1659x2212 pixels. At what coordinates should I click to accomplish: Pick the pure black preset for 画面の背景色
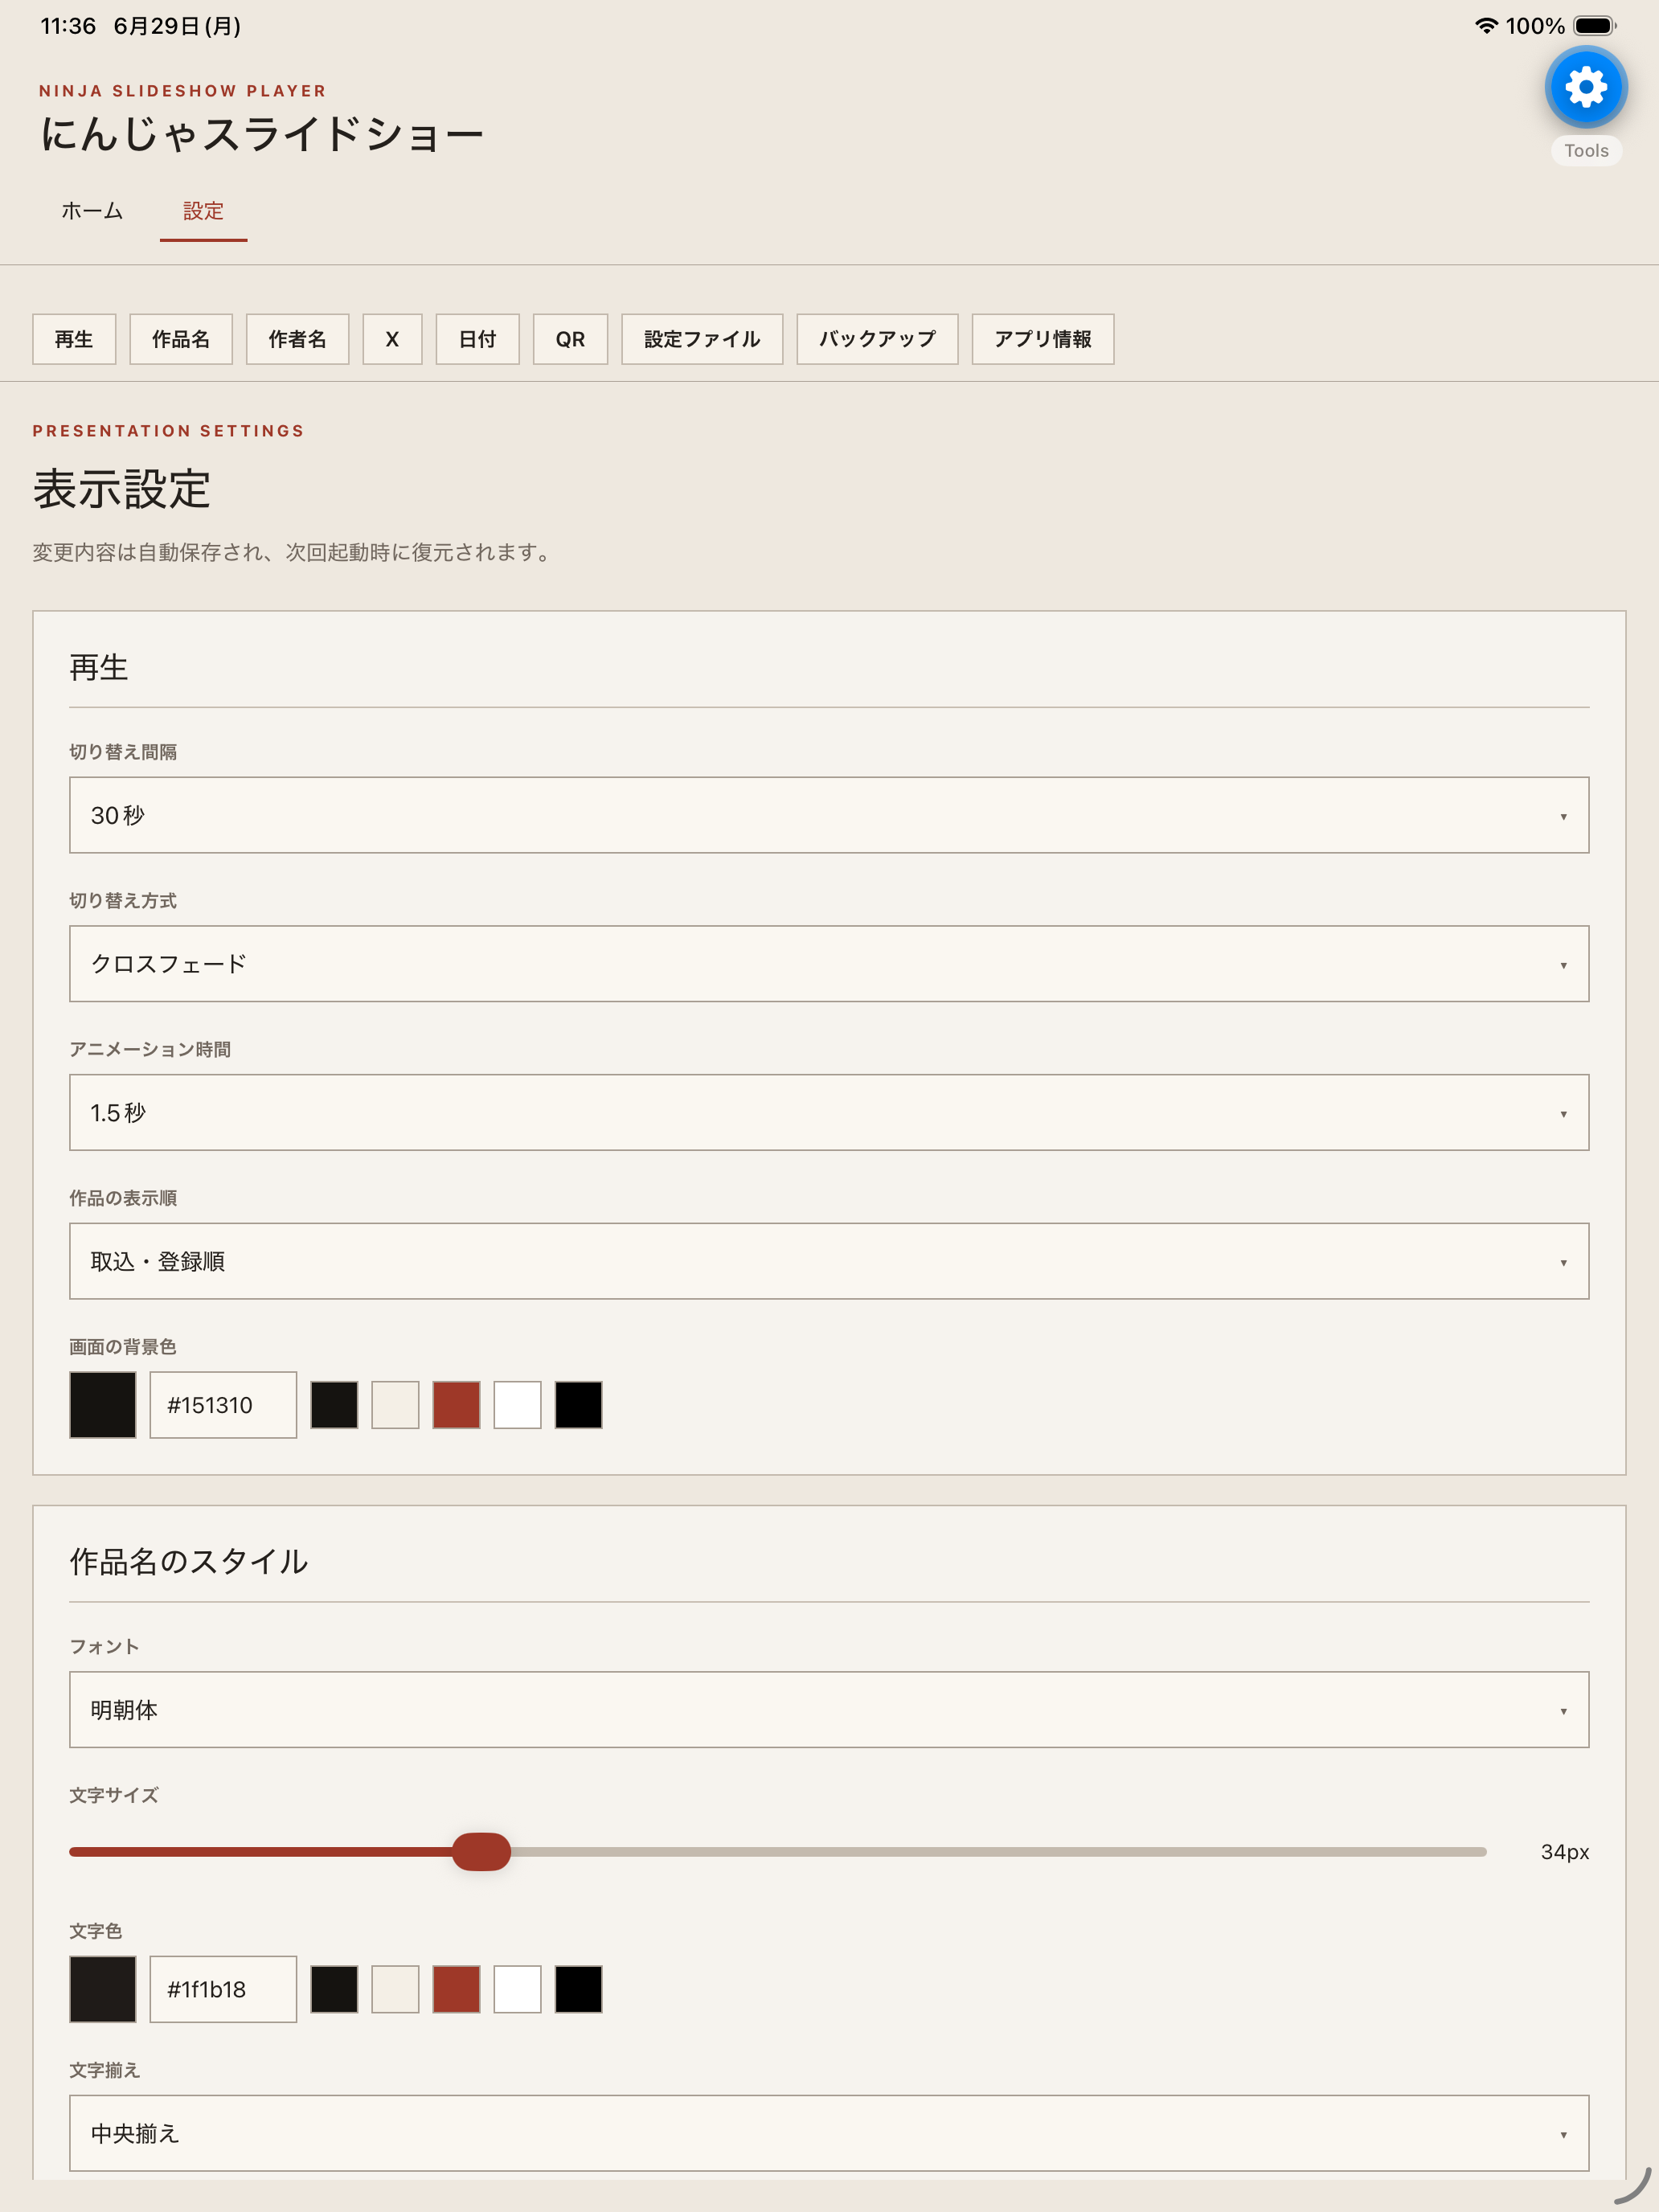tap(578, 1405)
